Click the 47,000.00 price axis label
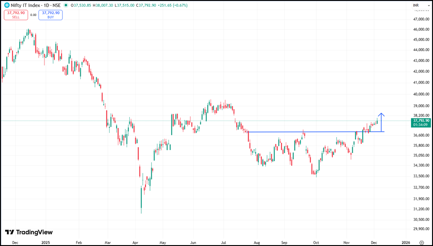This screenshot has width=433, height=246. [x=421, y=19]
